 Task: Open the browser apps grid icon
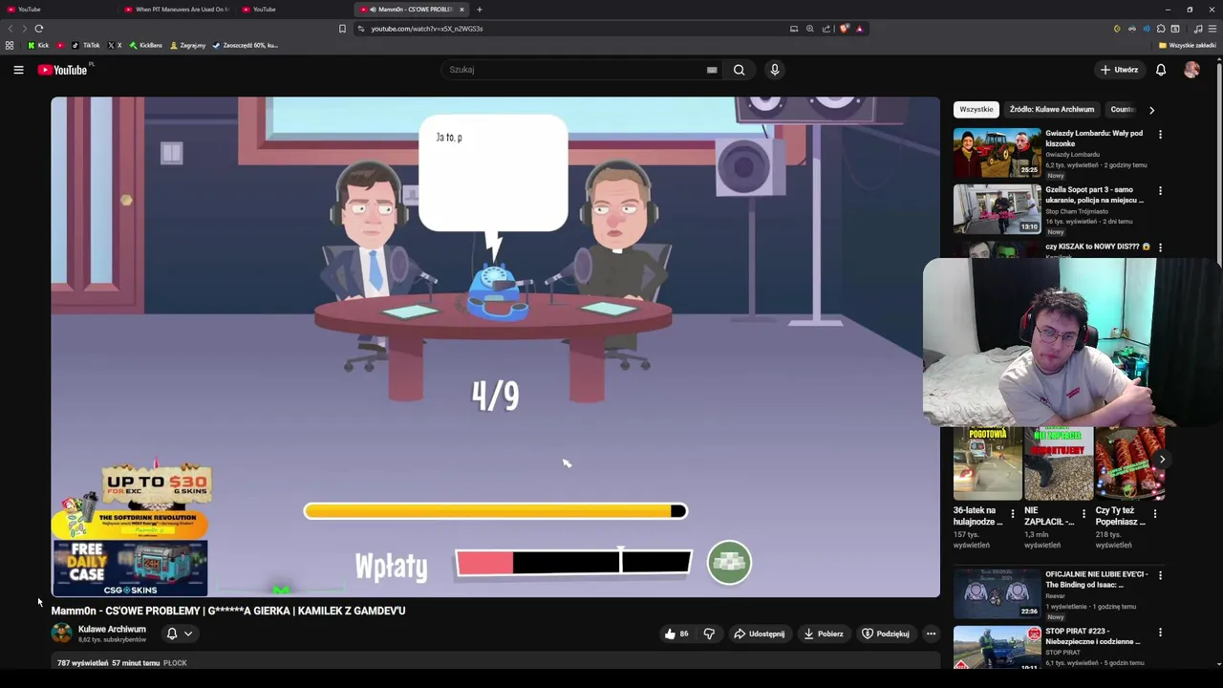coord(10,45)
